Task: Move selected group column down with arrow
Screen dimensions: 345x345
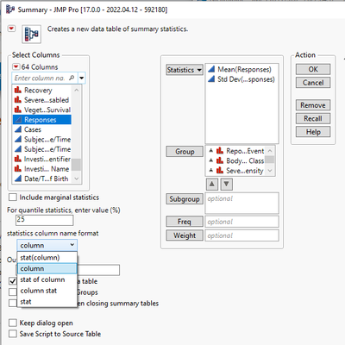Action: click(227, 184)
